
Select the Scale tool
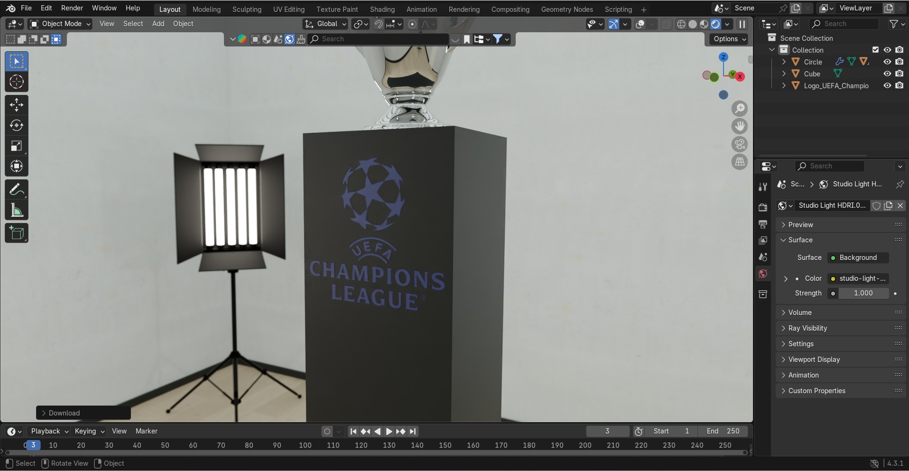(x=17, y=146)
